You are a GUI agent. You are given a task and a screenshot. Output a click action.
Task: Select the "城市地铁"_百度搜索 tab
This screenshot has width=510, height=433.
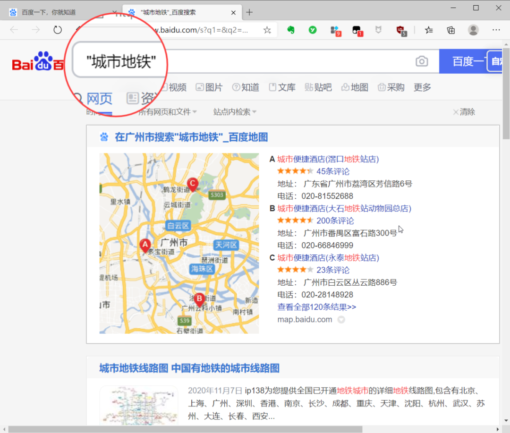pyautogui.click(x=182, y=12)
